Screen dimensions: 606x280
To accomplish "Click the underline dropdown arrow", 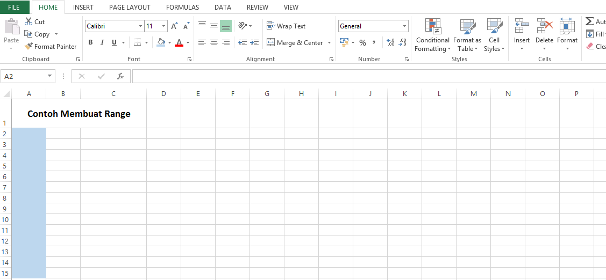I will point(123,42).
